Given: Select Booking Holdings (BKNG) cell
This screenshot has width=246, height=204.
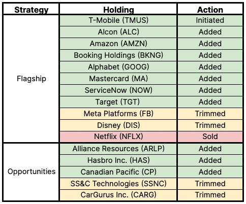Looking at the screenshot, I should (x=118, y=55).
